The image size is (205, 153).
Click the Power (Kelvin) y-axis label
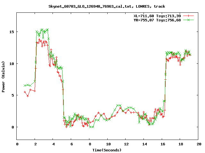3,77
